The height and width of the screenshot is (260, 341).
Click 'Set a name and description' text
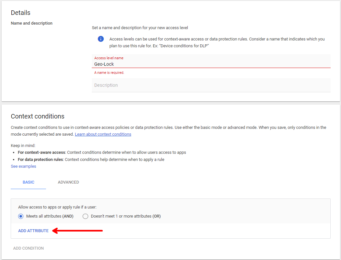point(140,28)
